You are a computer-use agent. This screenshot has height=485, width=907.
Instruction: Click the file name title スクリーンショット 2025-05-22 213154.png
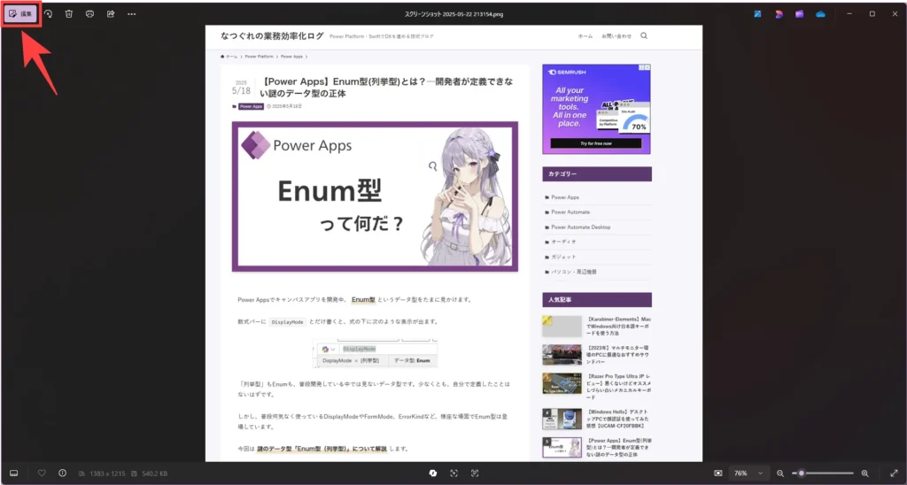(x=453, y=14)
